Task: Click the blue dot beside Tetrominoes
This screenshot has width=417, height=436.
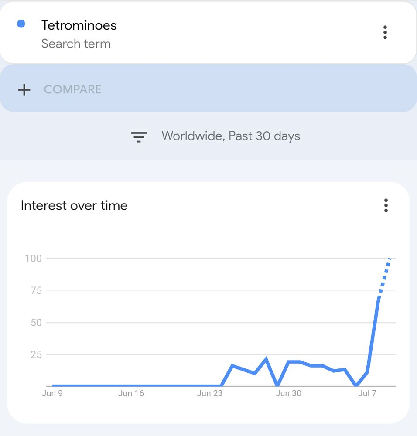Action: coord(21,24)
